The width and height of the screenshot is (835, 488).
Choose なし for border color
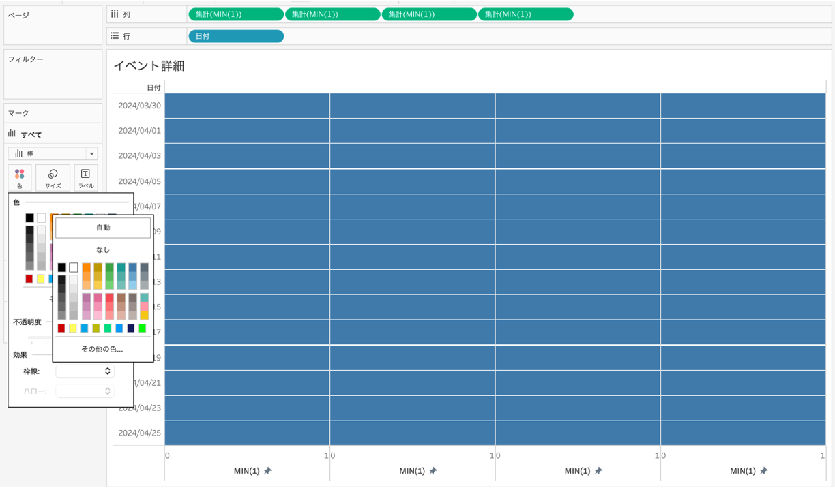103,250
